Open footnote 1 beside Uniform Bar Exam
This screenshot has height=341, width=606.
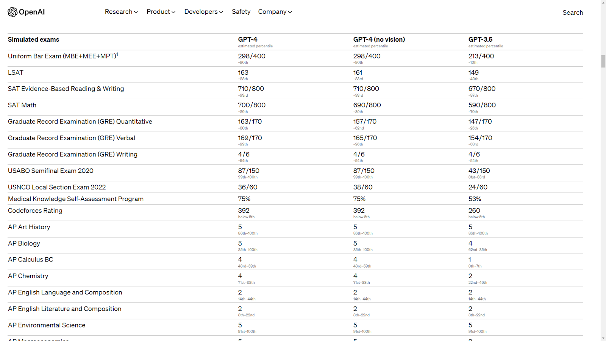click(117, 54)
